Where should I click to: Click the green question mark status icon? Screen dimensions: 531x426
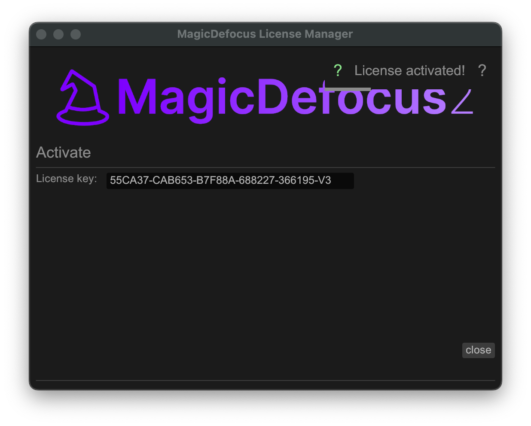[x=338, y=70]
